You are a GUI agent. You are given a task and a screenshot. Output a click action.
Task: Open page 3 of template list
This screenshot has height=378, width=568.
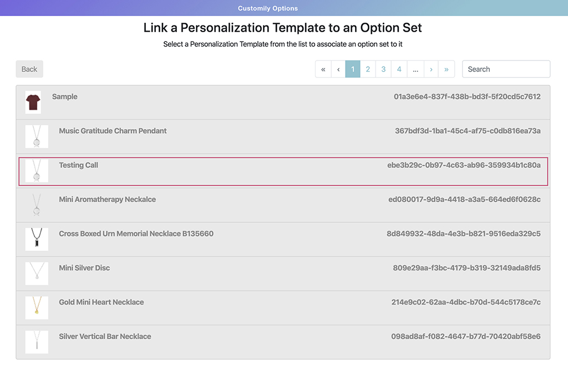(x=383, y=69)
